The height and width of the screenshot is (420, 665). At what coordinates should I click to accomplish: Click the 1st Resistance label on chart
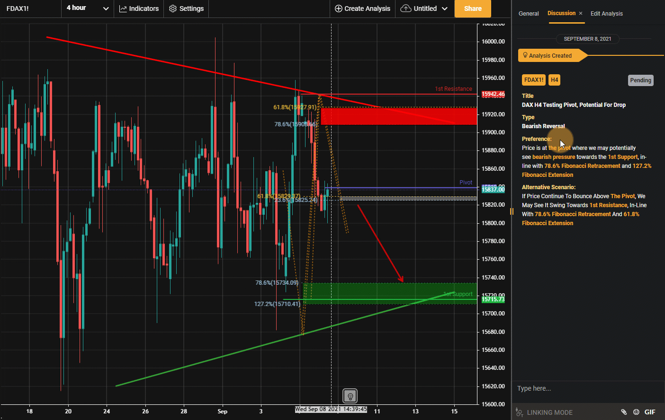tap(453, 89)
